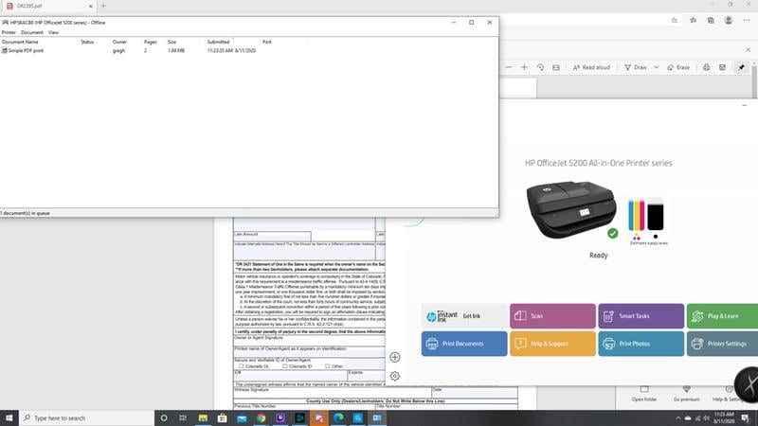Check the Colorado DL checkbox in the PDF
Viewport: 758px width, 426px height.
point(242,366)
